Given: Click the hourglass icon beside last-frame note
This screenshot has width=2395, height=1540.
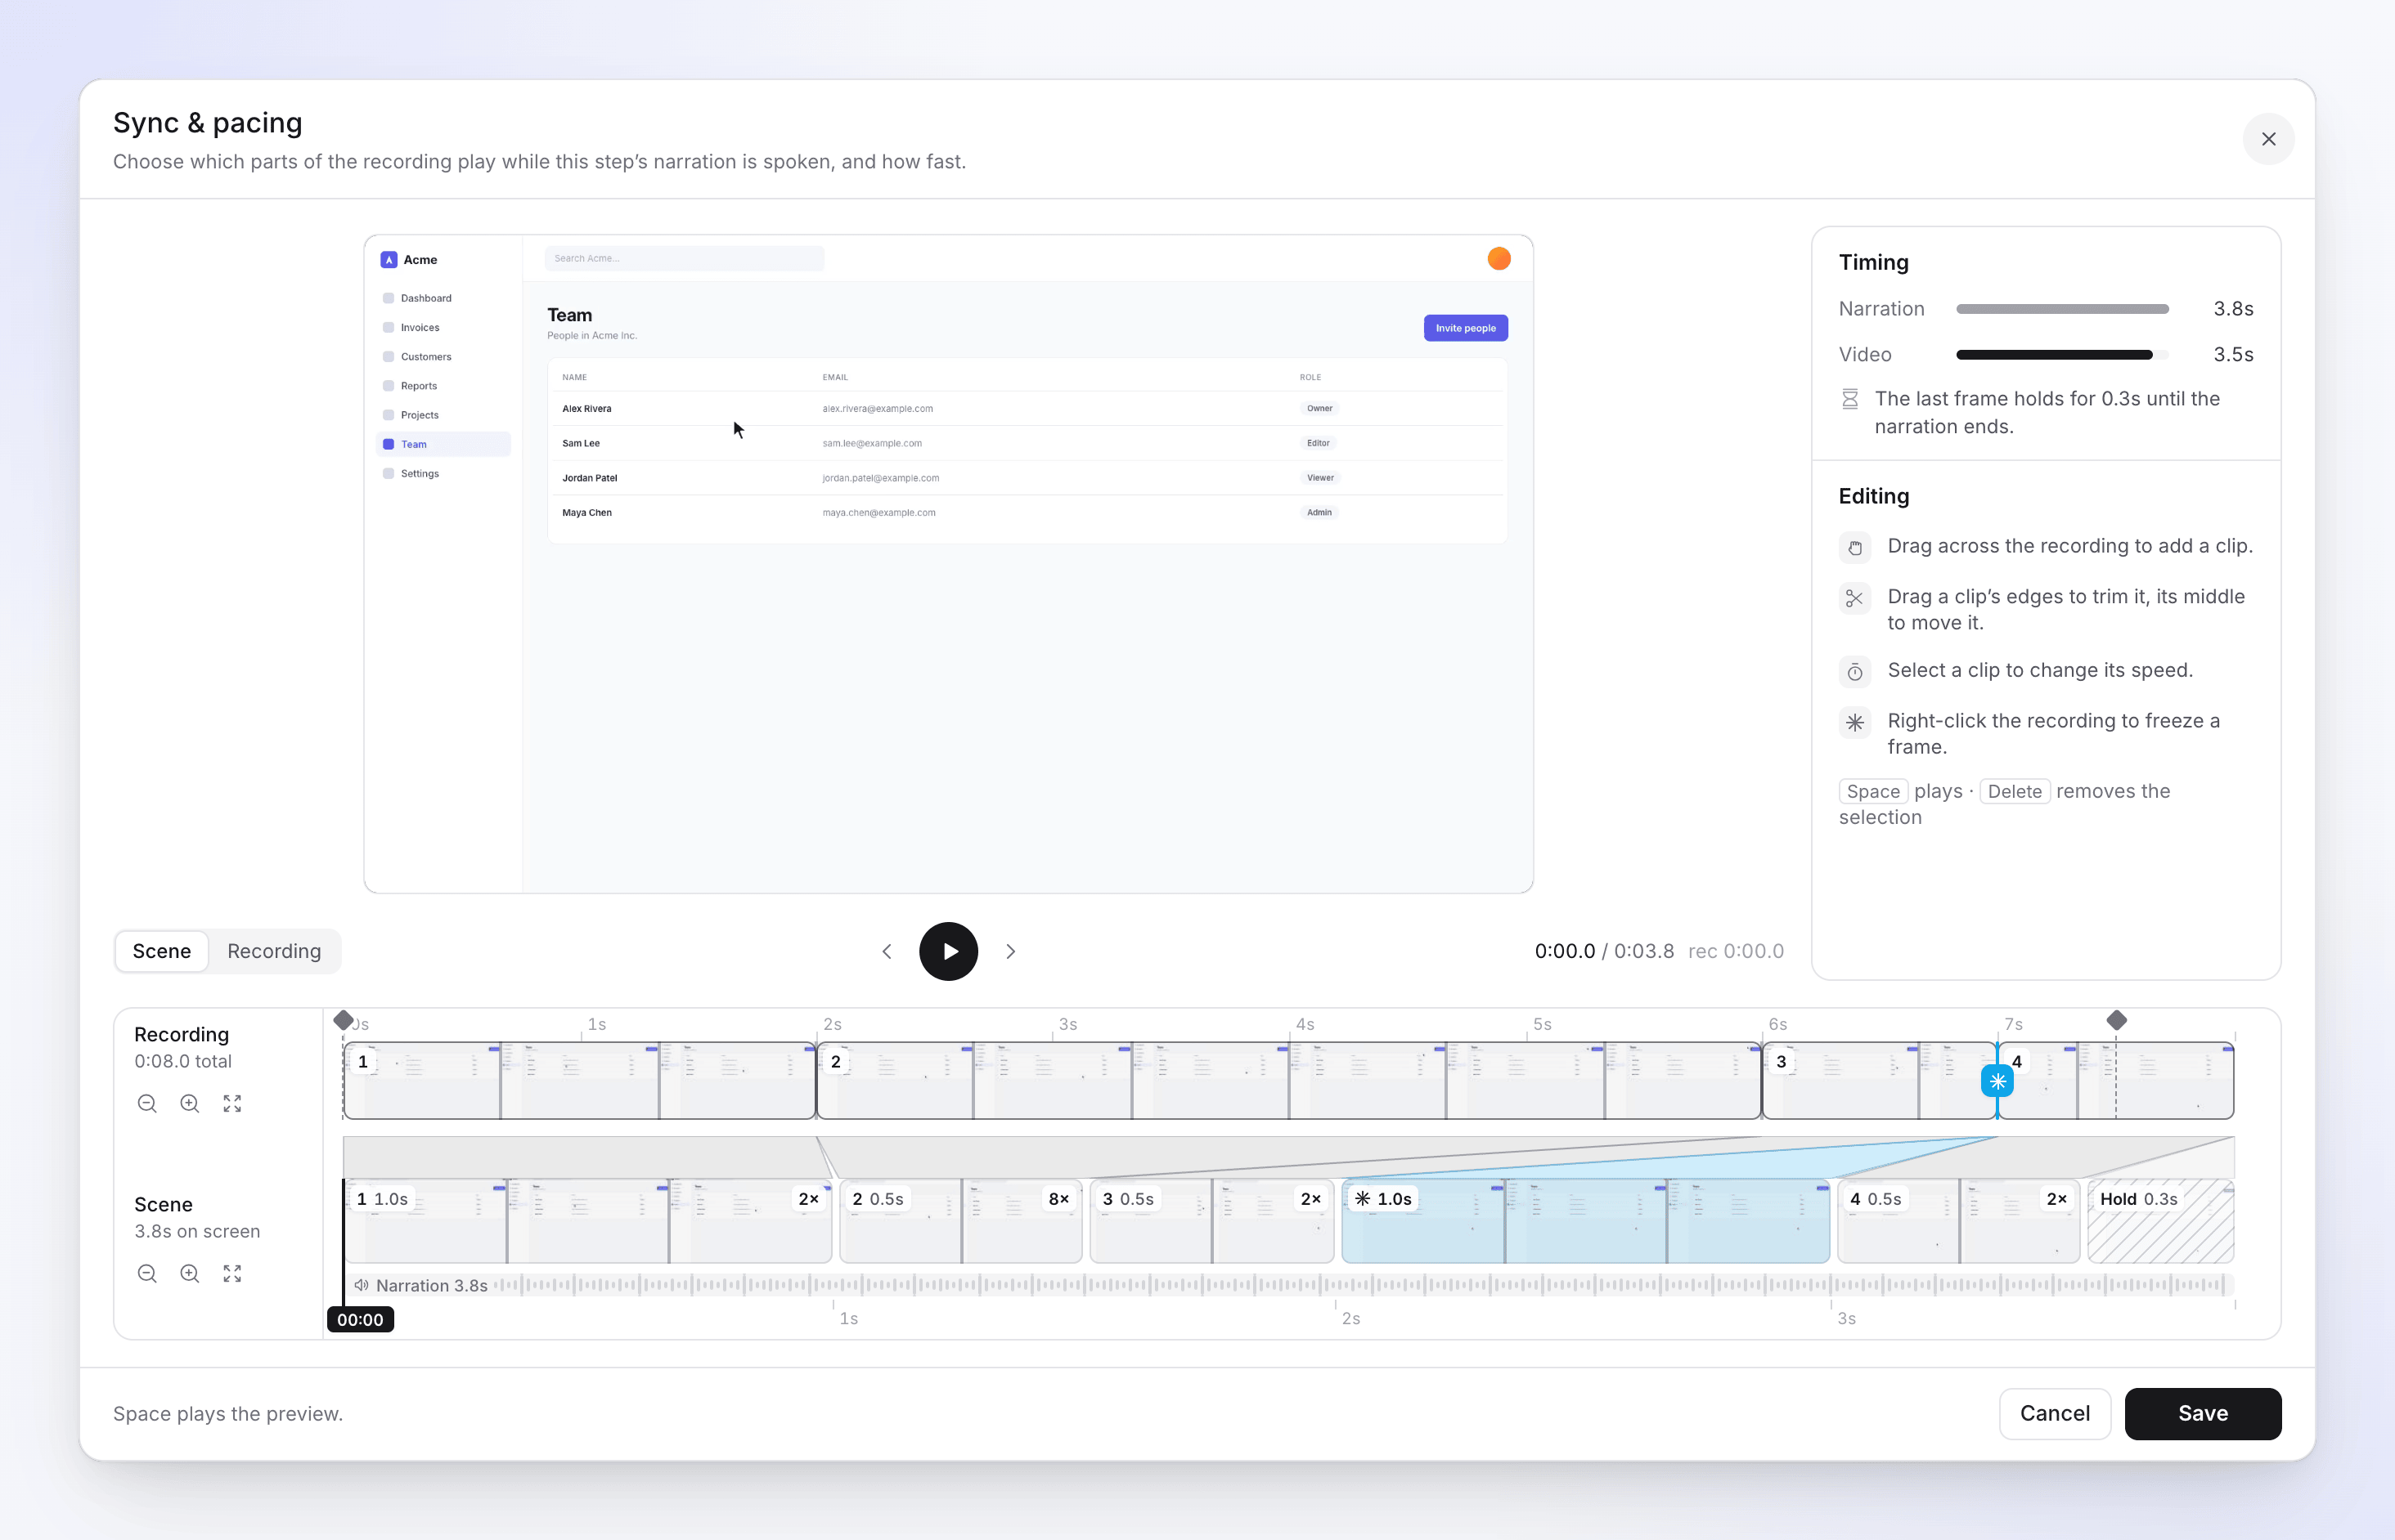Looking at the screenshot, I should (x=1849, y=399).
